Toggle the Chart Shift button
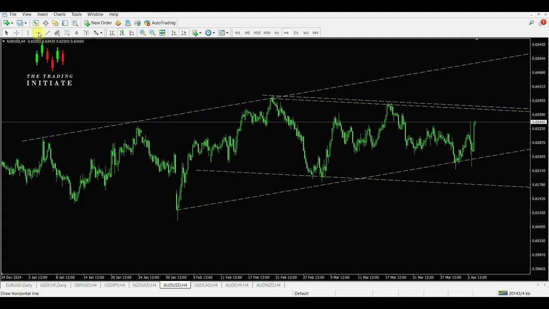Screen dimensions: 549x309 click(x=184, y=33)
